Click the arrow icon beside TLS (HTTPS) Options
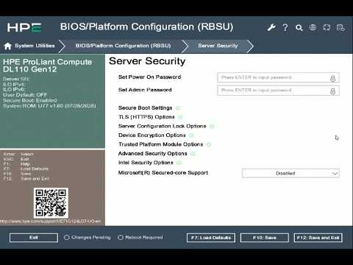This screenshot has width=353, height=265. pyautogui.click(x=180, y=117)
